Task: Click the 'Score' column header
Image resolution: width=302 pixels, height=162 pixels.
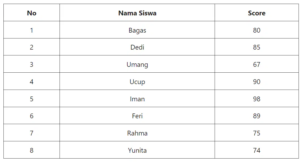Action: point(256,12)
